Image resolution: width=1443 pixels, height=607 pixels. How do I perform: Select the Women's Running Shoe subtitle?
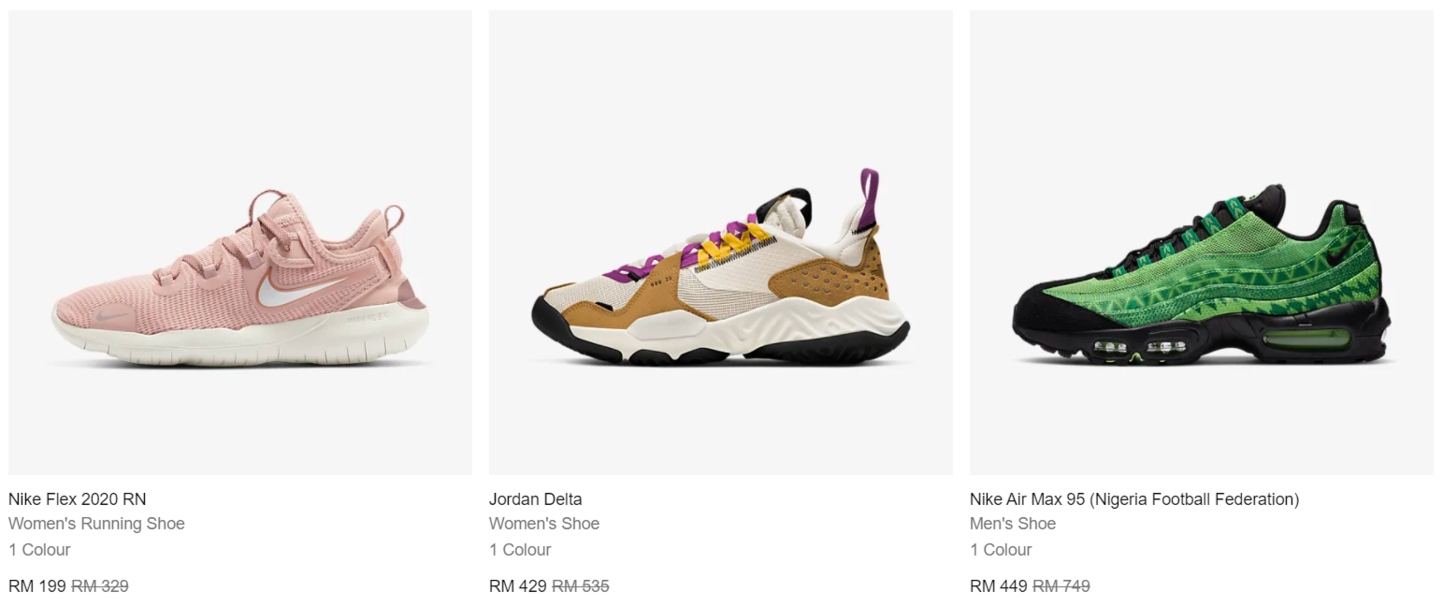pos(96,524)
